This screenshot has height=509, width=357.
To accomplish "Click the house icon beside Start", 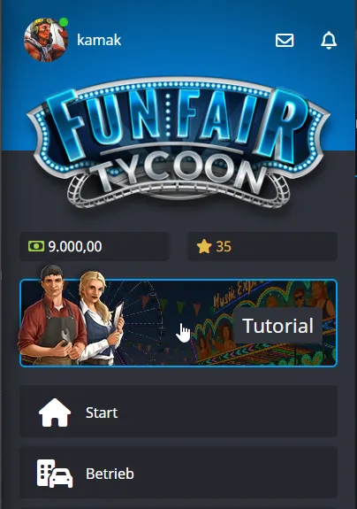I will pyautogui.click(x=55, y=413).
